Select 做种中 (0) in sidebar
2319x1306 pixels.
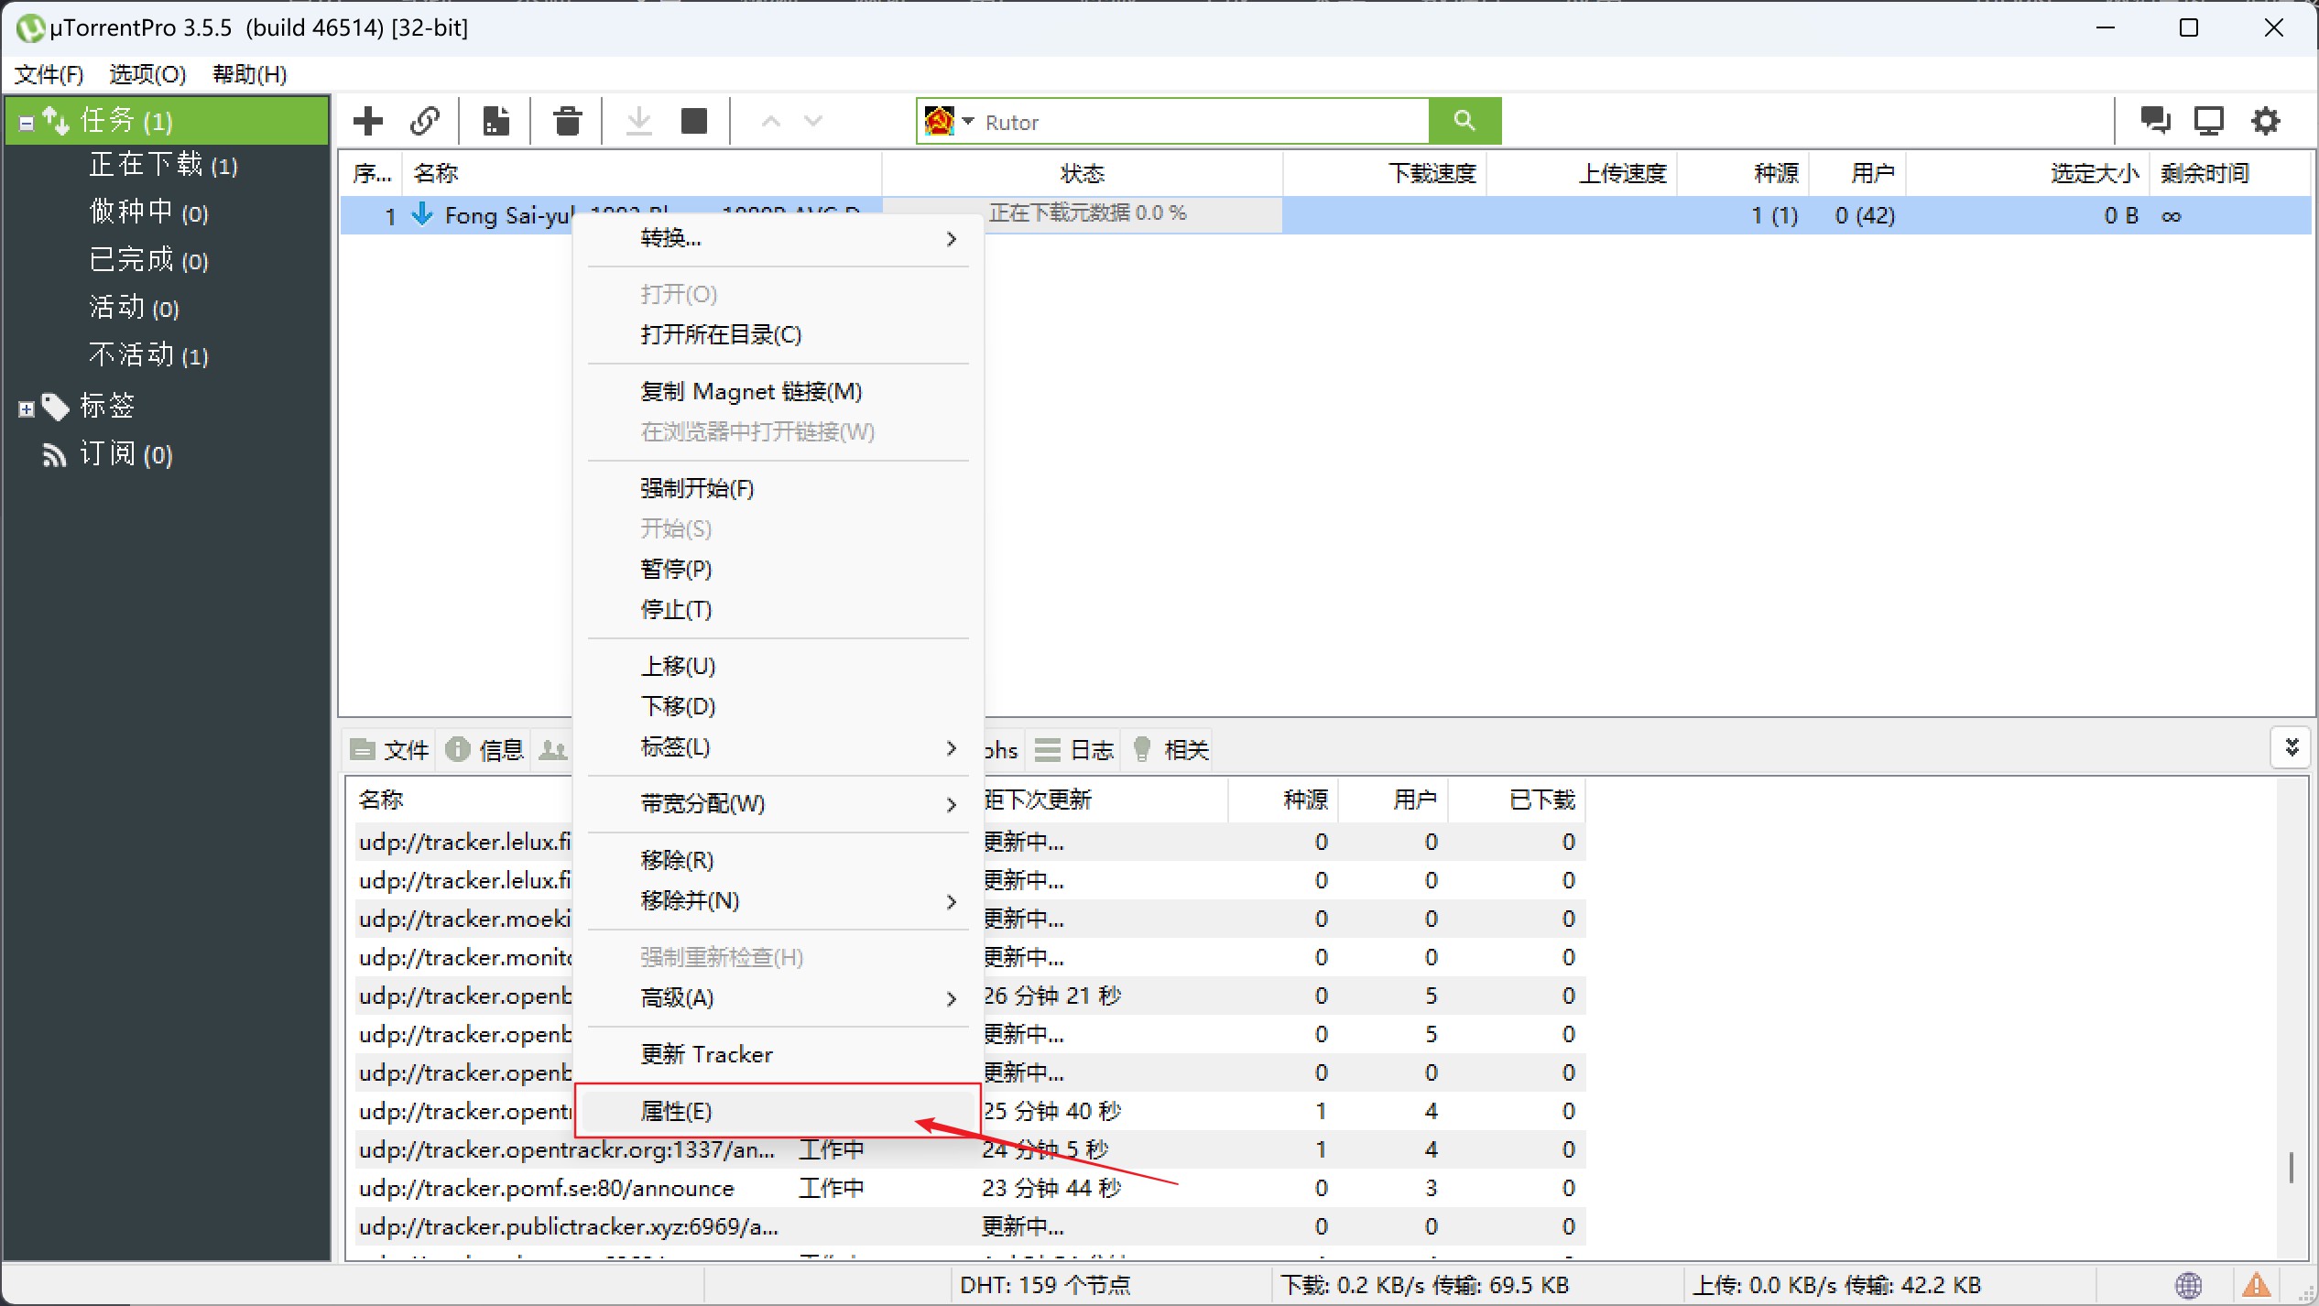click(x=149, y=213)
